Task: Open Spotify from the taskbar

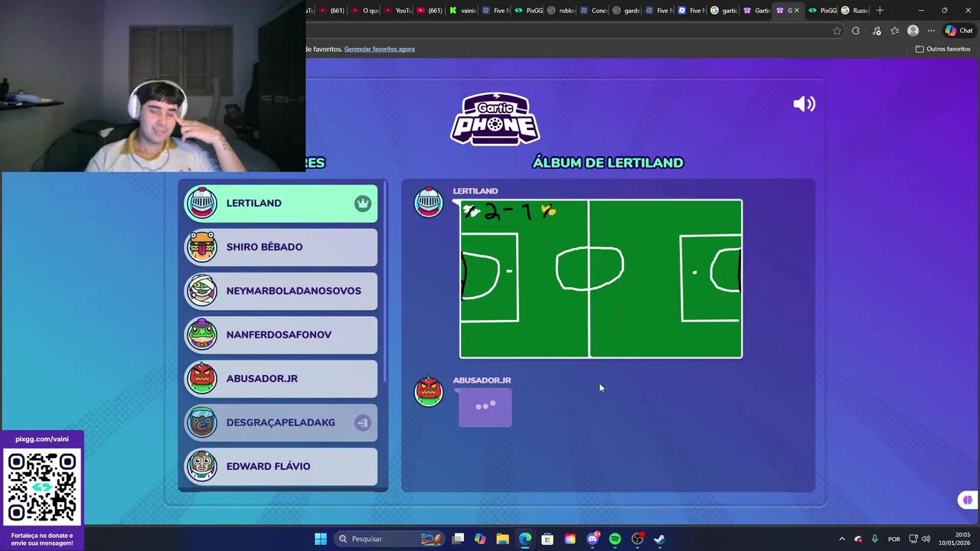Action: [x=615, y=539]
